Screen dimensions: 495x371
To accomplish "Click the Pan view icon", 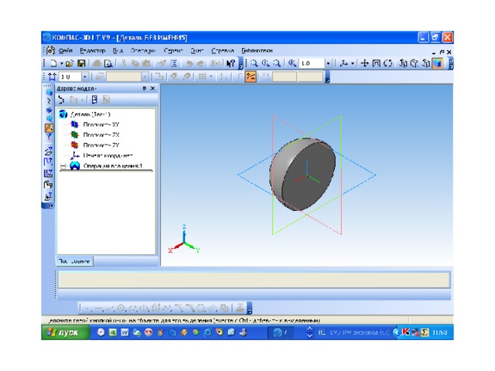I will point(365,63).
